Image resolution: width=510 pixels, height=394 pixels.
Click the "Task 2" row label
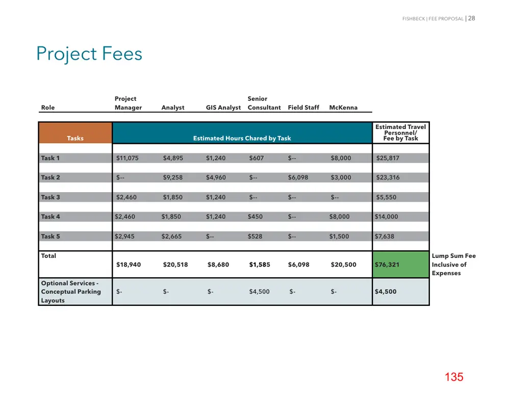(x=50, y=177)
